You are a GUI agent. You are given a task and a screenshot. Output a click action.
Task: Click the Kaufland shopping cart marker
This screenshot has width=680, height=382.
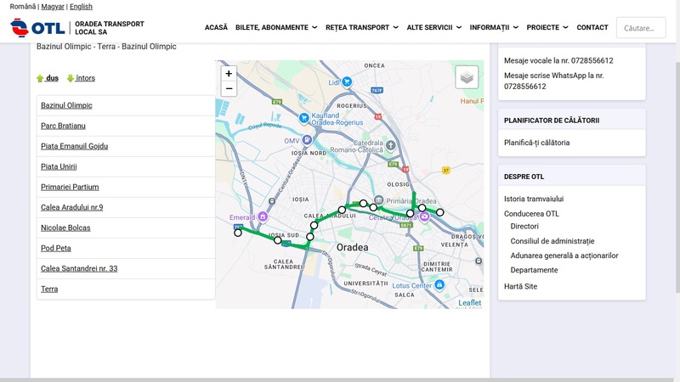(303, 117)
